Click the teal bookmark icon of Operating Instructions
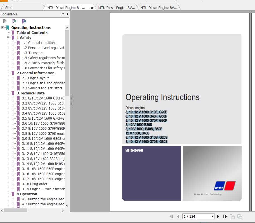255x223 pixels. click(8, 28)
